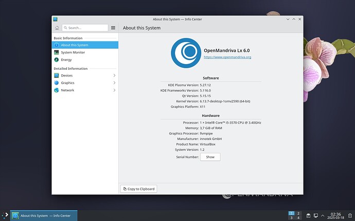Click the System Monitor icon
This screenshot has width=355, height=221.
(x=57, y=52)
